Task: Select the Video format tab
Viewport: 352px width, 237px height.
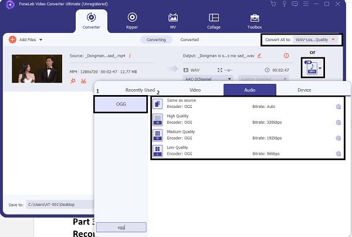Action: pos(195,90)
